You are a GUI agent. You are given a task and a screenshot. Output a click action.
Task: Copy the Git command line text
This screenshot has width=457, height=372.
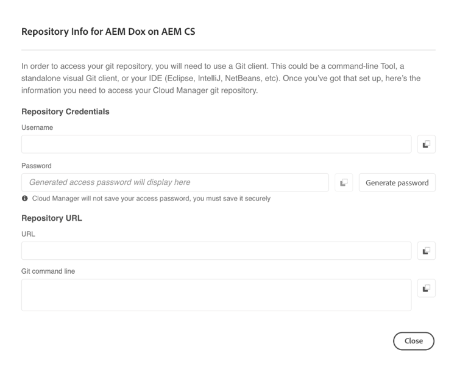[427, 288]
